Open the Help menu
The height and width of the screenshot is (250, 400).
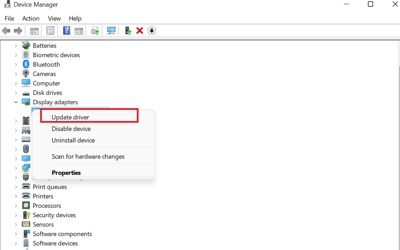coord(75,18)
